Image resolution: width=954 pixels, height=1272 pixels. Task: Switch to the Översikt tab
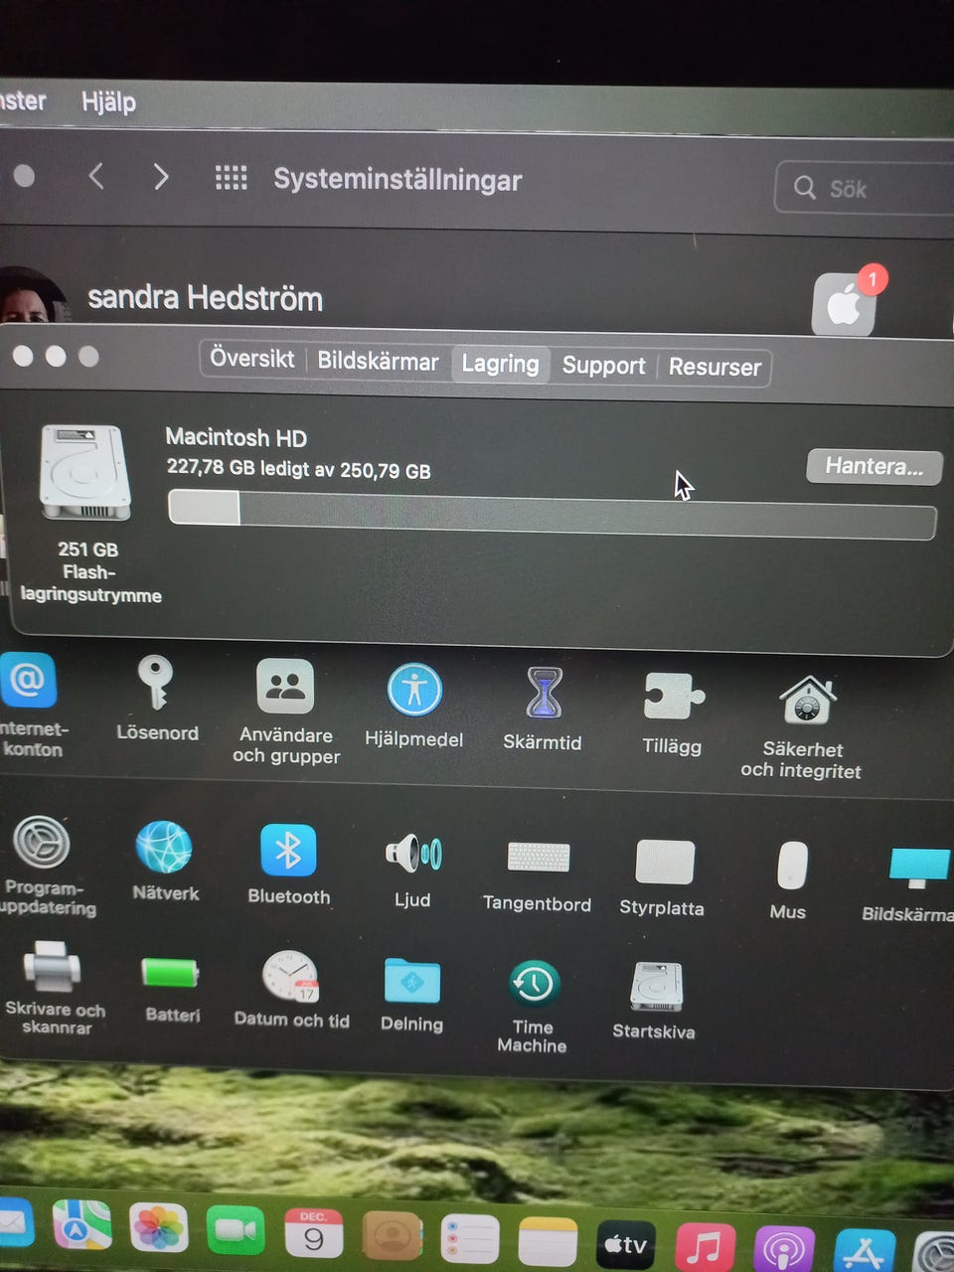click(x=252, y=359)
